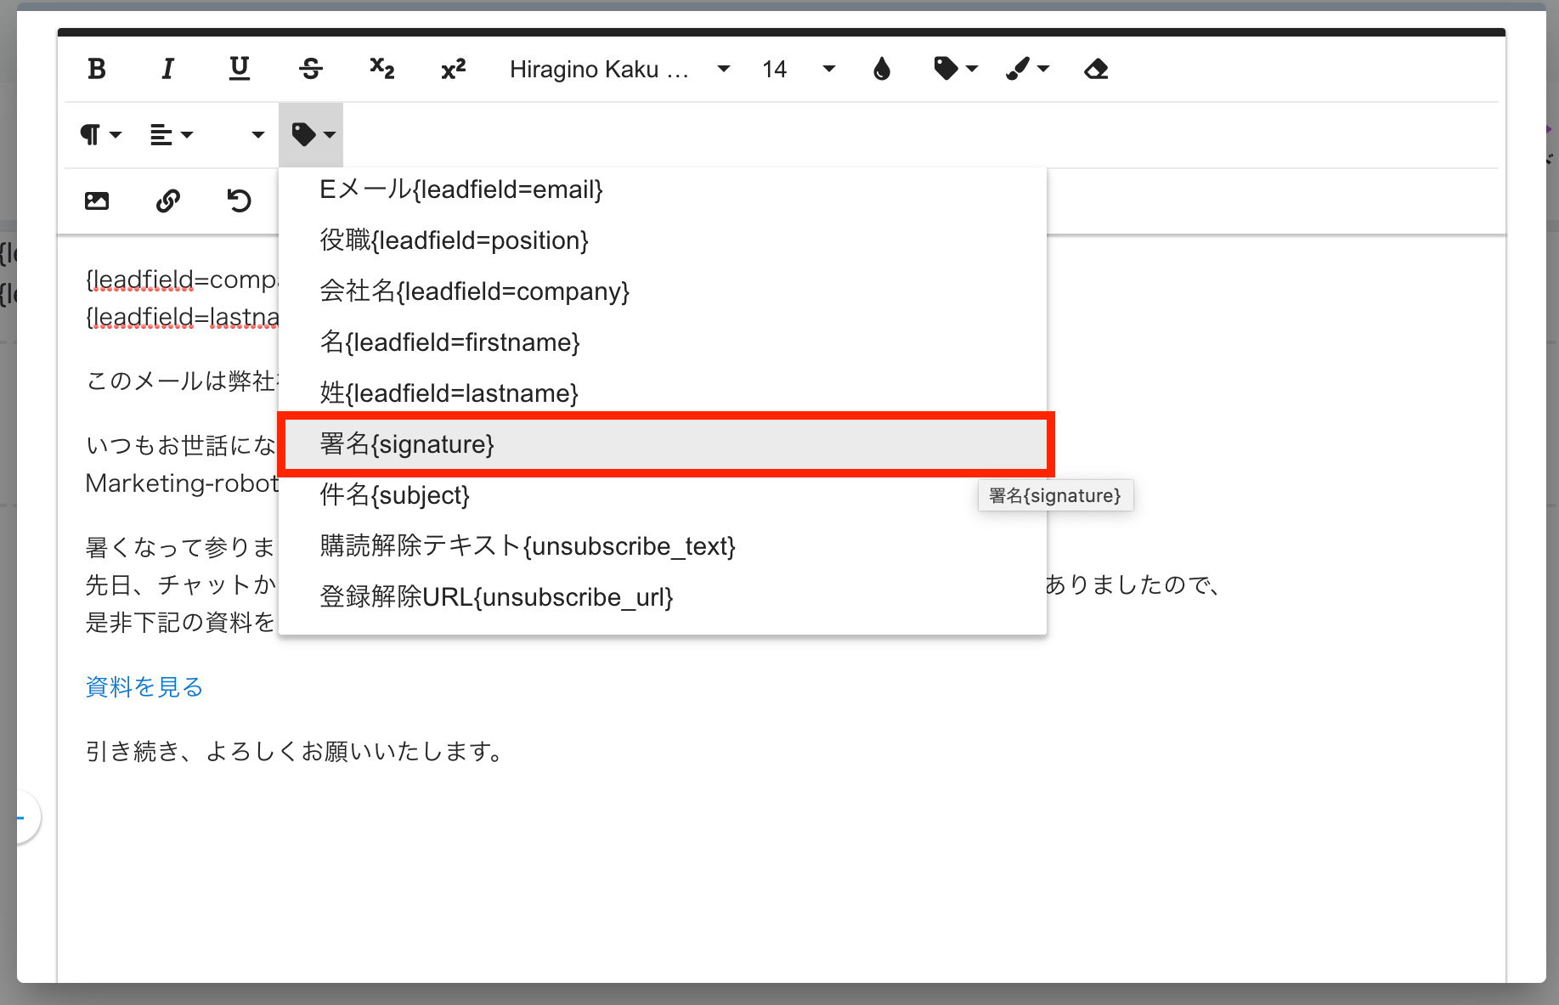Screen dimensions: 1559x1005
Task: Open the text color droplet picker
Action: point(882,69)
